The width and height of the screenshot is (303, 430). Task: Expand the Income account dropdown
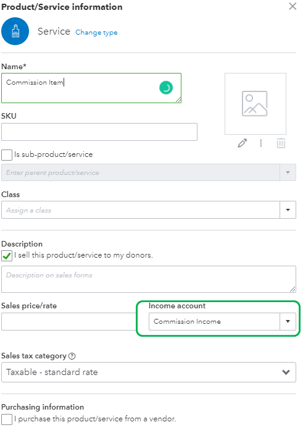288,321
